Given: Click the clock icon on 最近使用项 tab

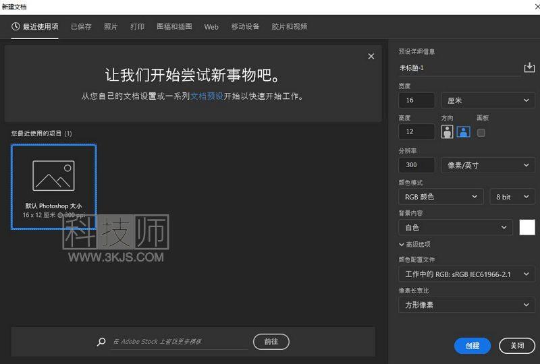Looking at the screenshot, I should pos(16,26).
